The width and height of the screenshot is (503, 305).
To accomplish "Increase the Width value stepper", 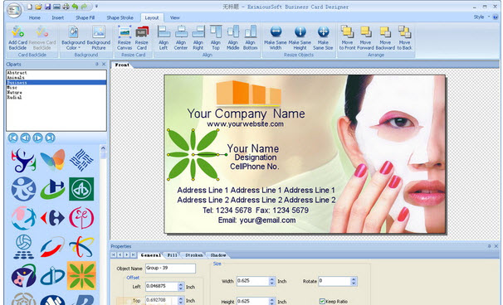I will pos(272,279).
